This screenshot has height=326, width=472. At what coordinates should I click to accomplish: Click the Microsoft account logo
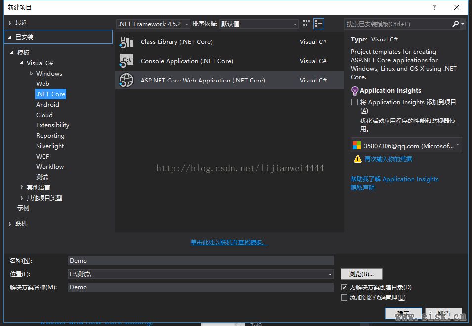tap(357, 146)
